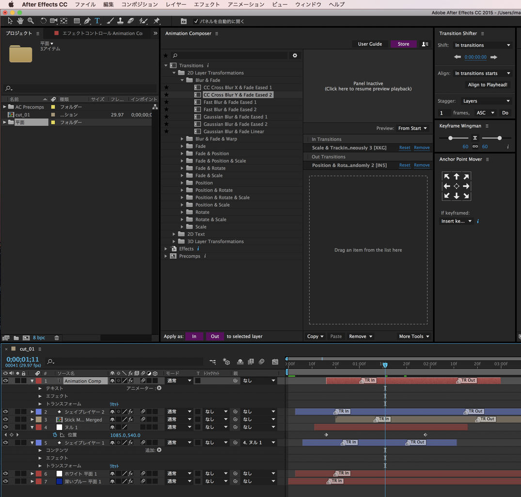Hide the ホワイト 平面 1 layer
The height and width of the screenshot is (497, 521).
point(5,473)
